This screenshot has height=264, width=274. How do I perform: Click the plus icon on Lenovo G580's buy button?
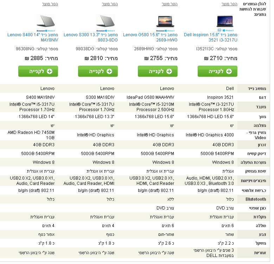click(x=169, y=71)
